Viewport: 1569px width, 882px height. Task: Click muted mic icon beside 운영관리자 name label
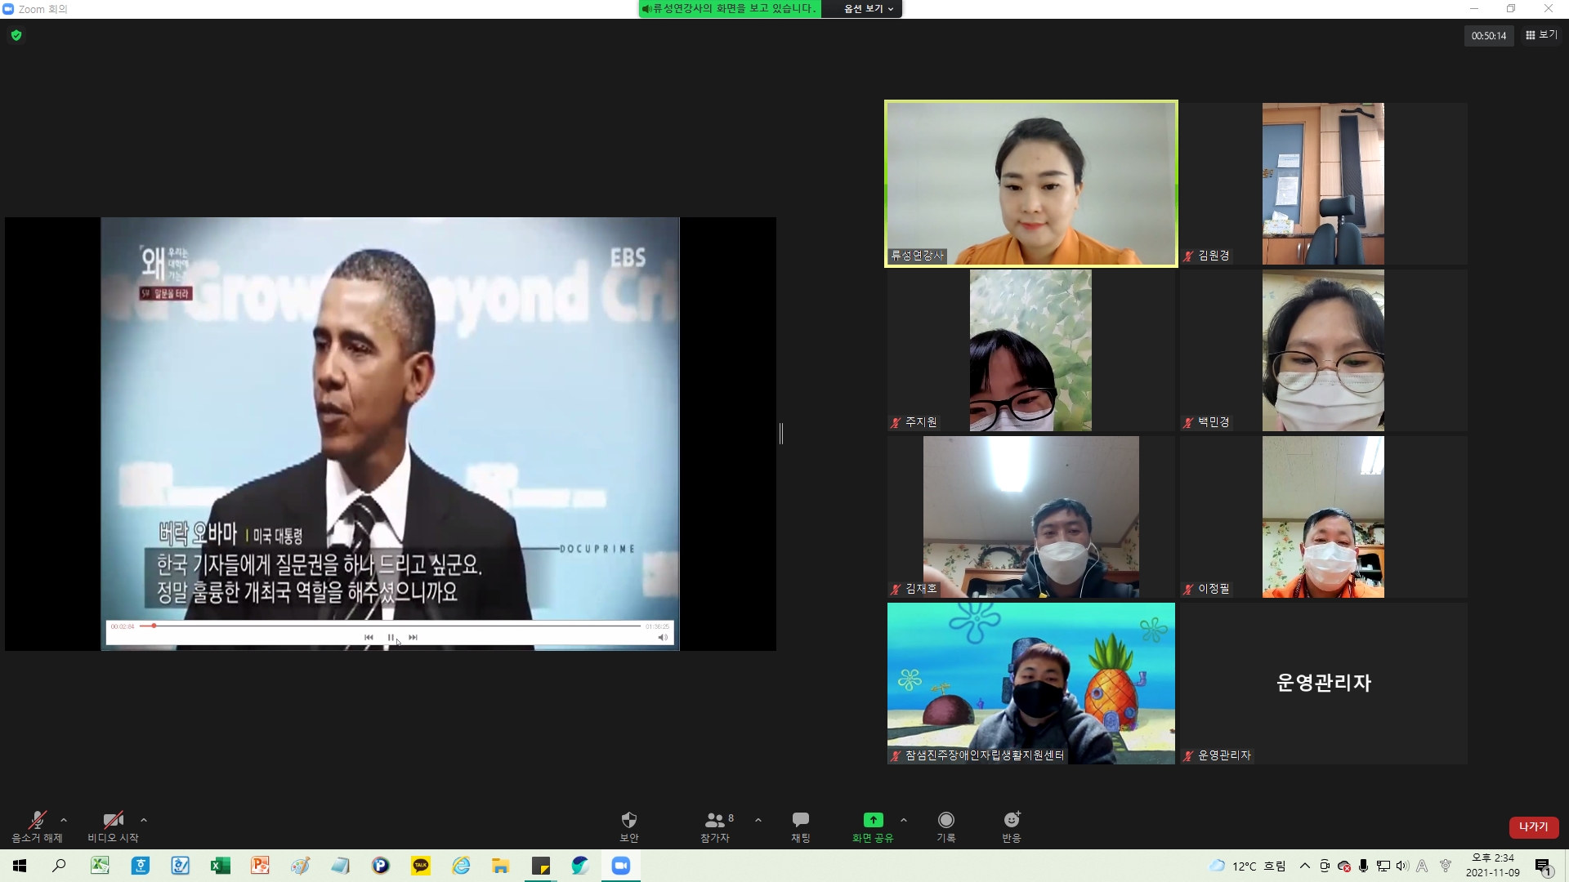[x=1188, y=755]
